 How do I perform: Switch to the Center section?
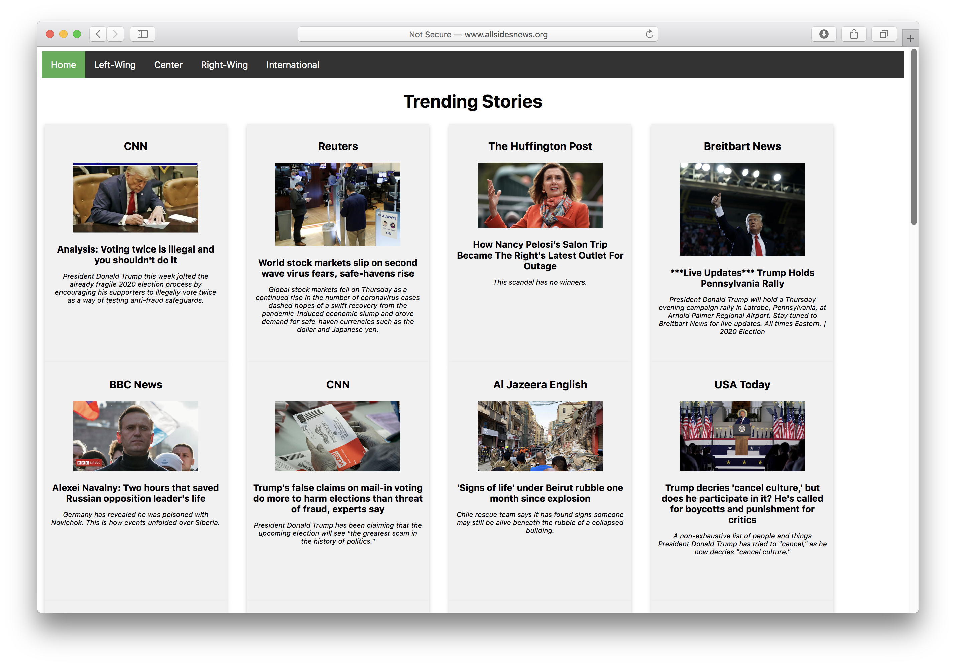tap(168, 65)
